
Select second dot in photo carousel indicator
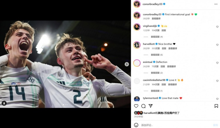click(65, 105)
